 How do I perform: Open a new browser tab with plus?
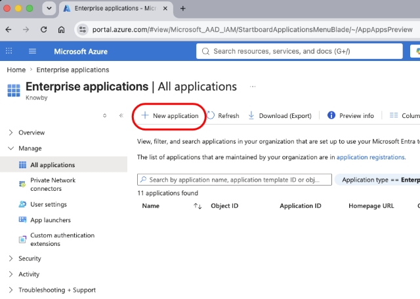click(x=182, y=9)
